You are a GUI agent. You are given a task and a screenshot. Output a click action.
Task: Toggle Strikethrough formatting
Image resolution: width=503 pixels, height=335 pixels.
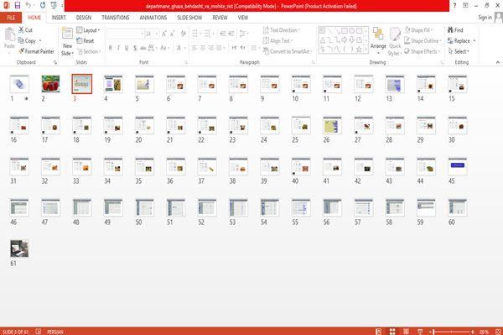tap(143, 48)
